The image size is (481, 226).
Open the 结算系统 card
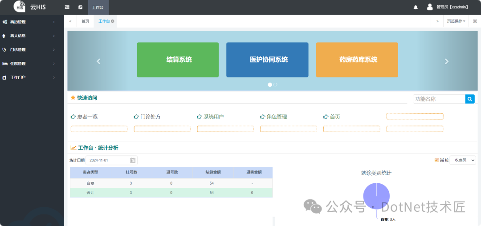pos(178,60)
